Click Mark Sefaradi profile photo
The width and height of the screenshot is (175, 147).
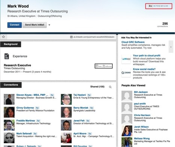point(9,138)
